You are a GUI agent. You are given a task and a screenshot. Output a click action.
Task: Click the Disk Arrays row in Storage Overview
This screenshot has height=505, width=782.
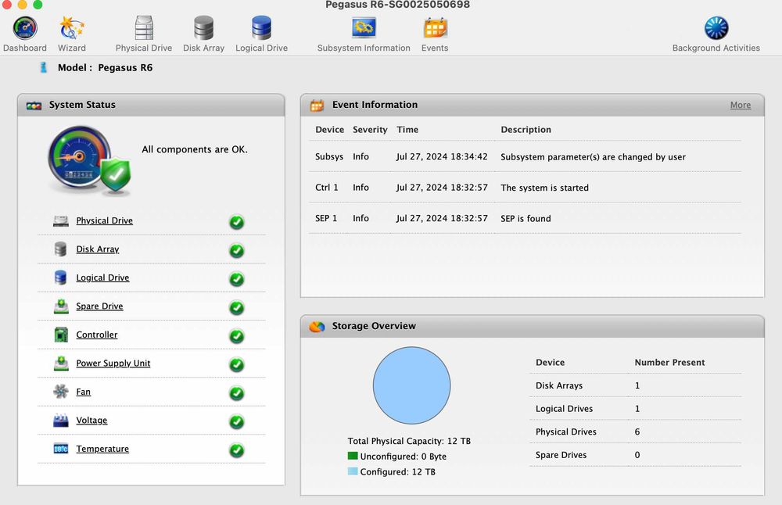click(635, 385)
